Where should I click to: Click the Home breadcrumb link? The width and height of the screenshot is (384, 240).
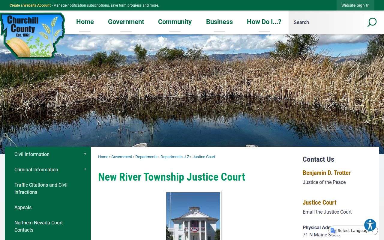tap(103, 157)
